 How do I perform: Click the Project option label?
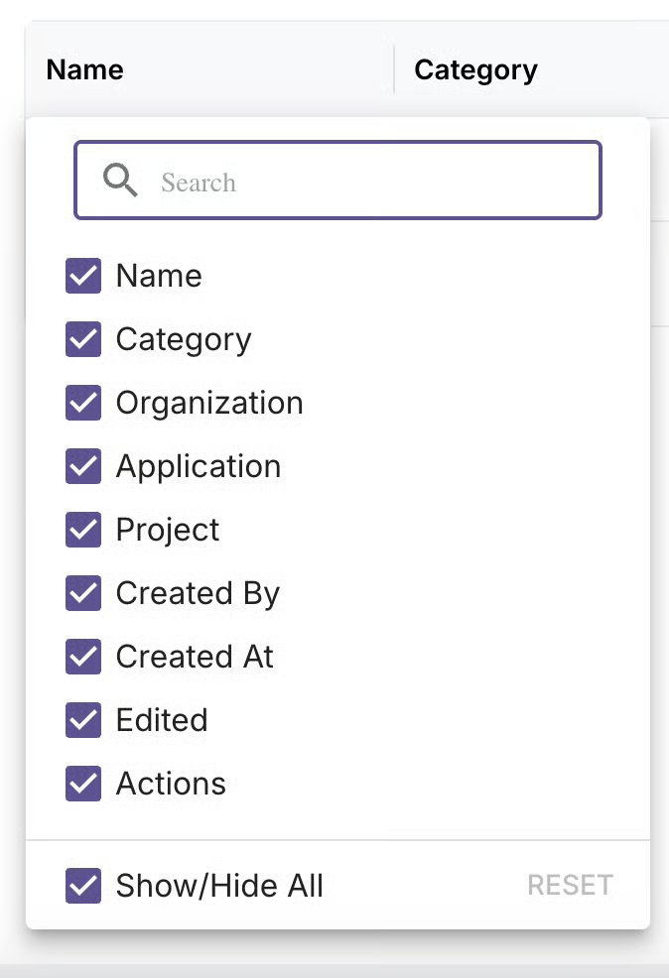(168, 530)
